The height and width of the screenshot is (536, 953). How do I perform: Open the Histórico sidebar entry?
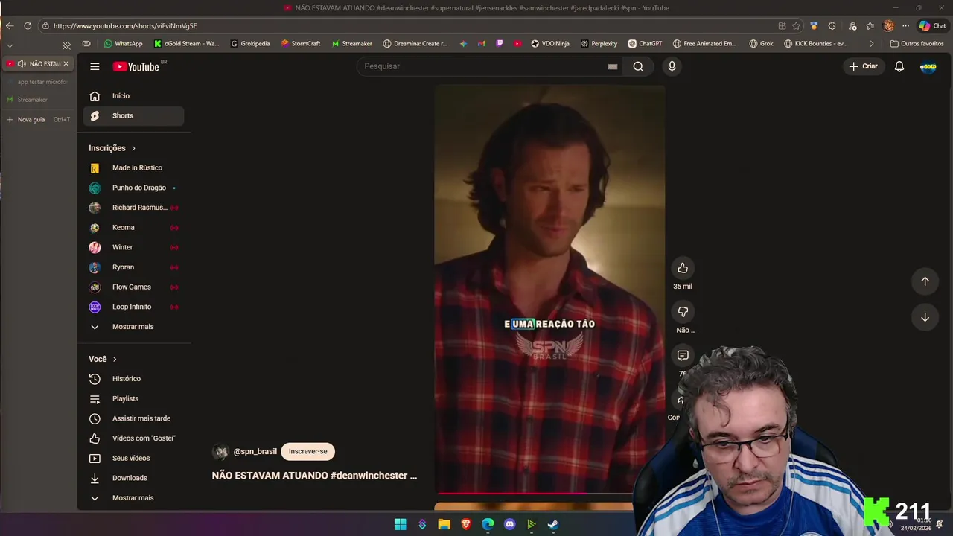pyautogui.click(x=134, y=379)
